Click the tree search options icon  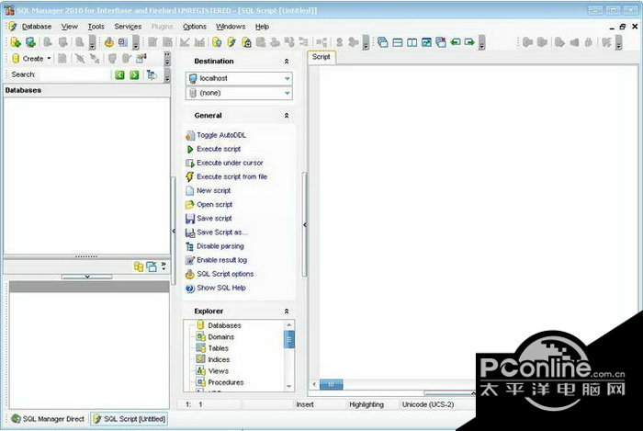tap(152, 74)
